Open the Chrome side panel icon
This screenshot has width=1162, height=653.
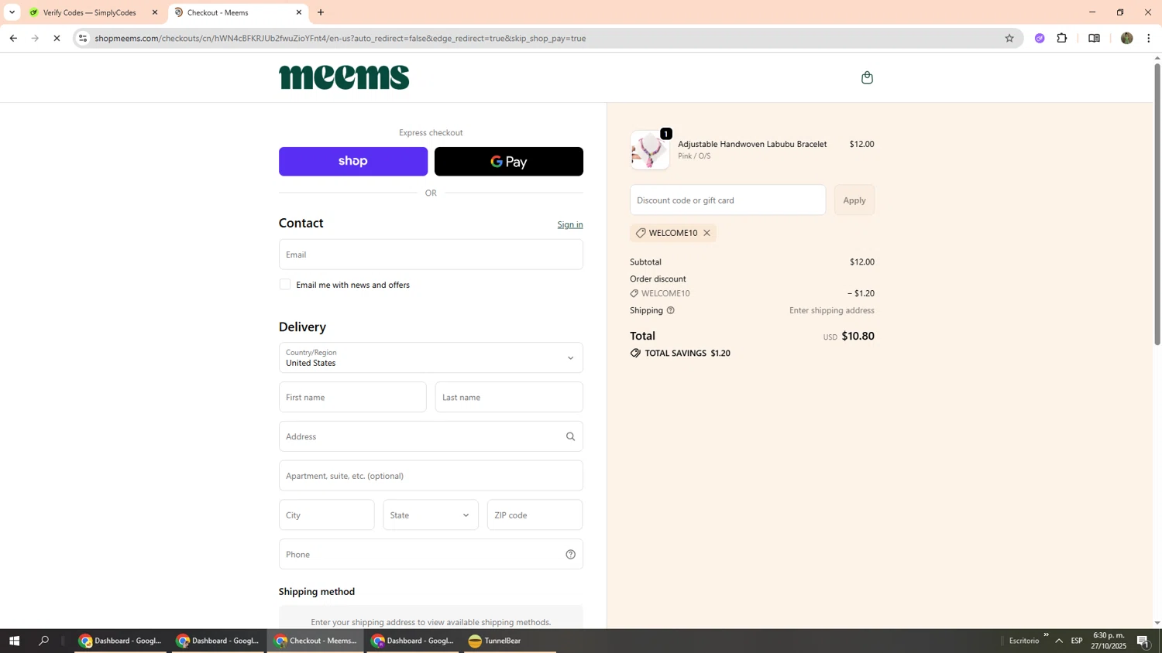tap(1094, 38)
